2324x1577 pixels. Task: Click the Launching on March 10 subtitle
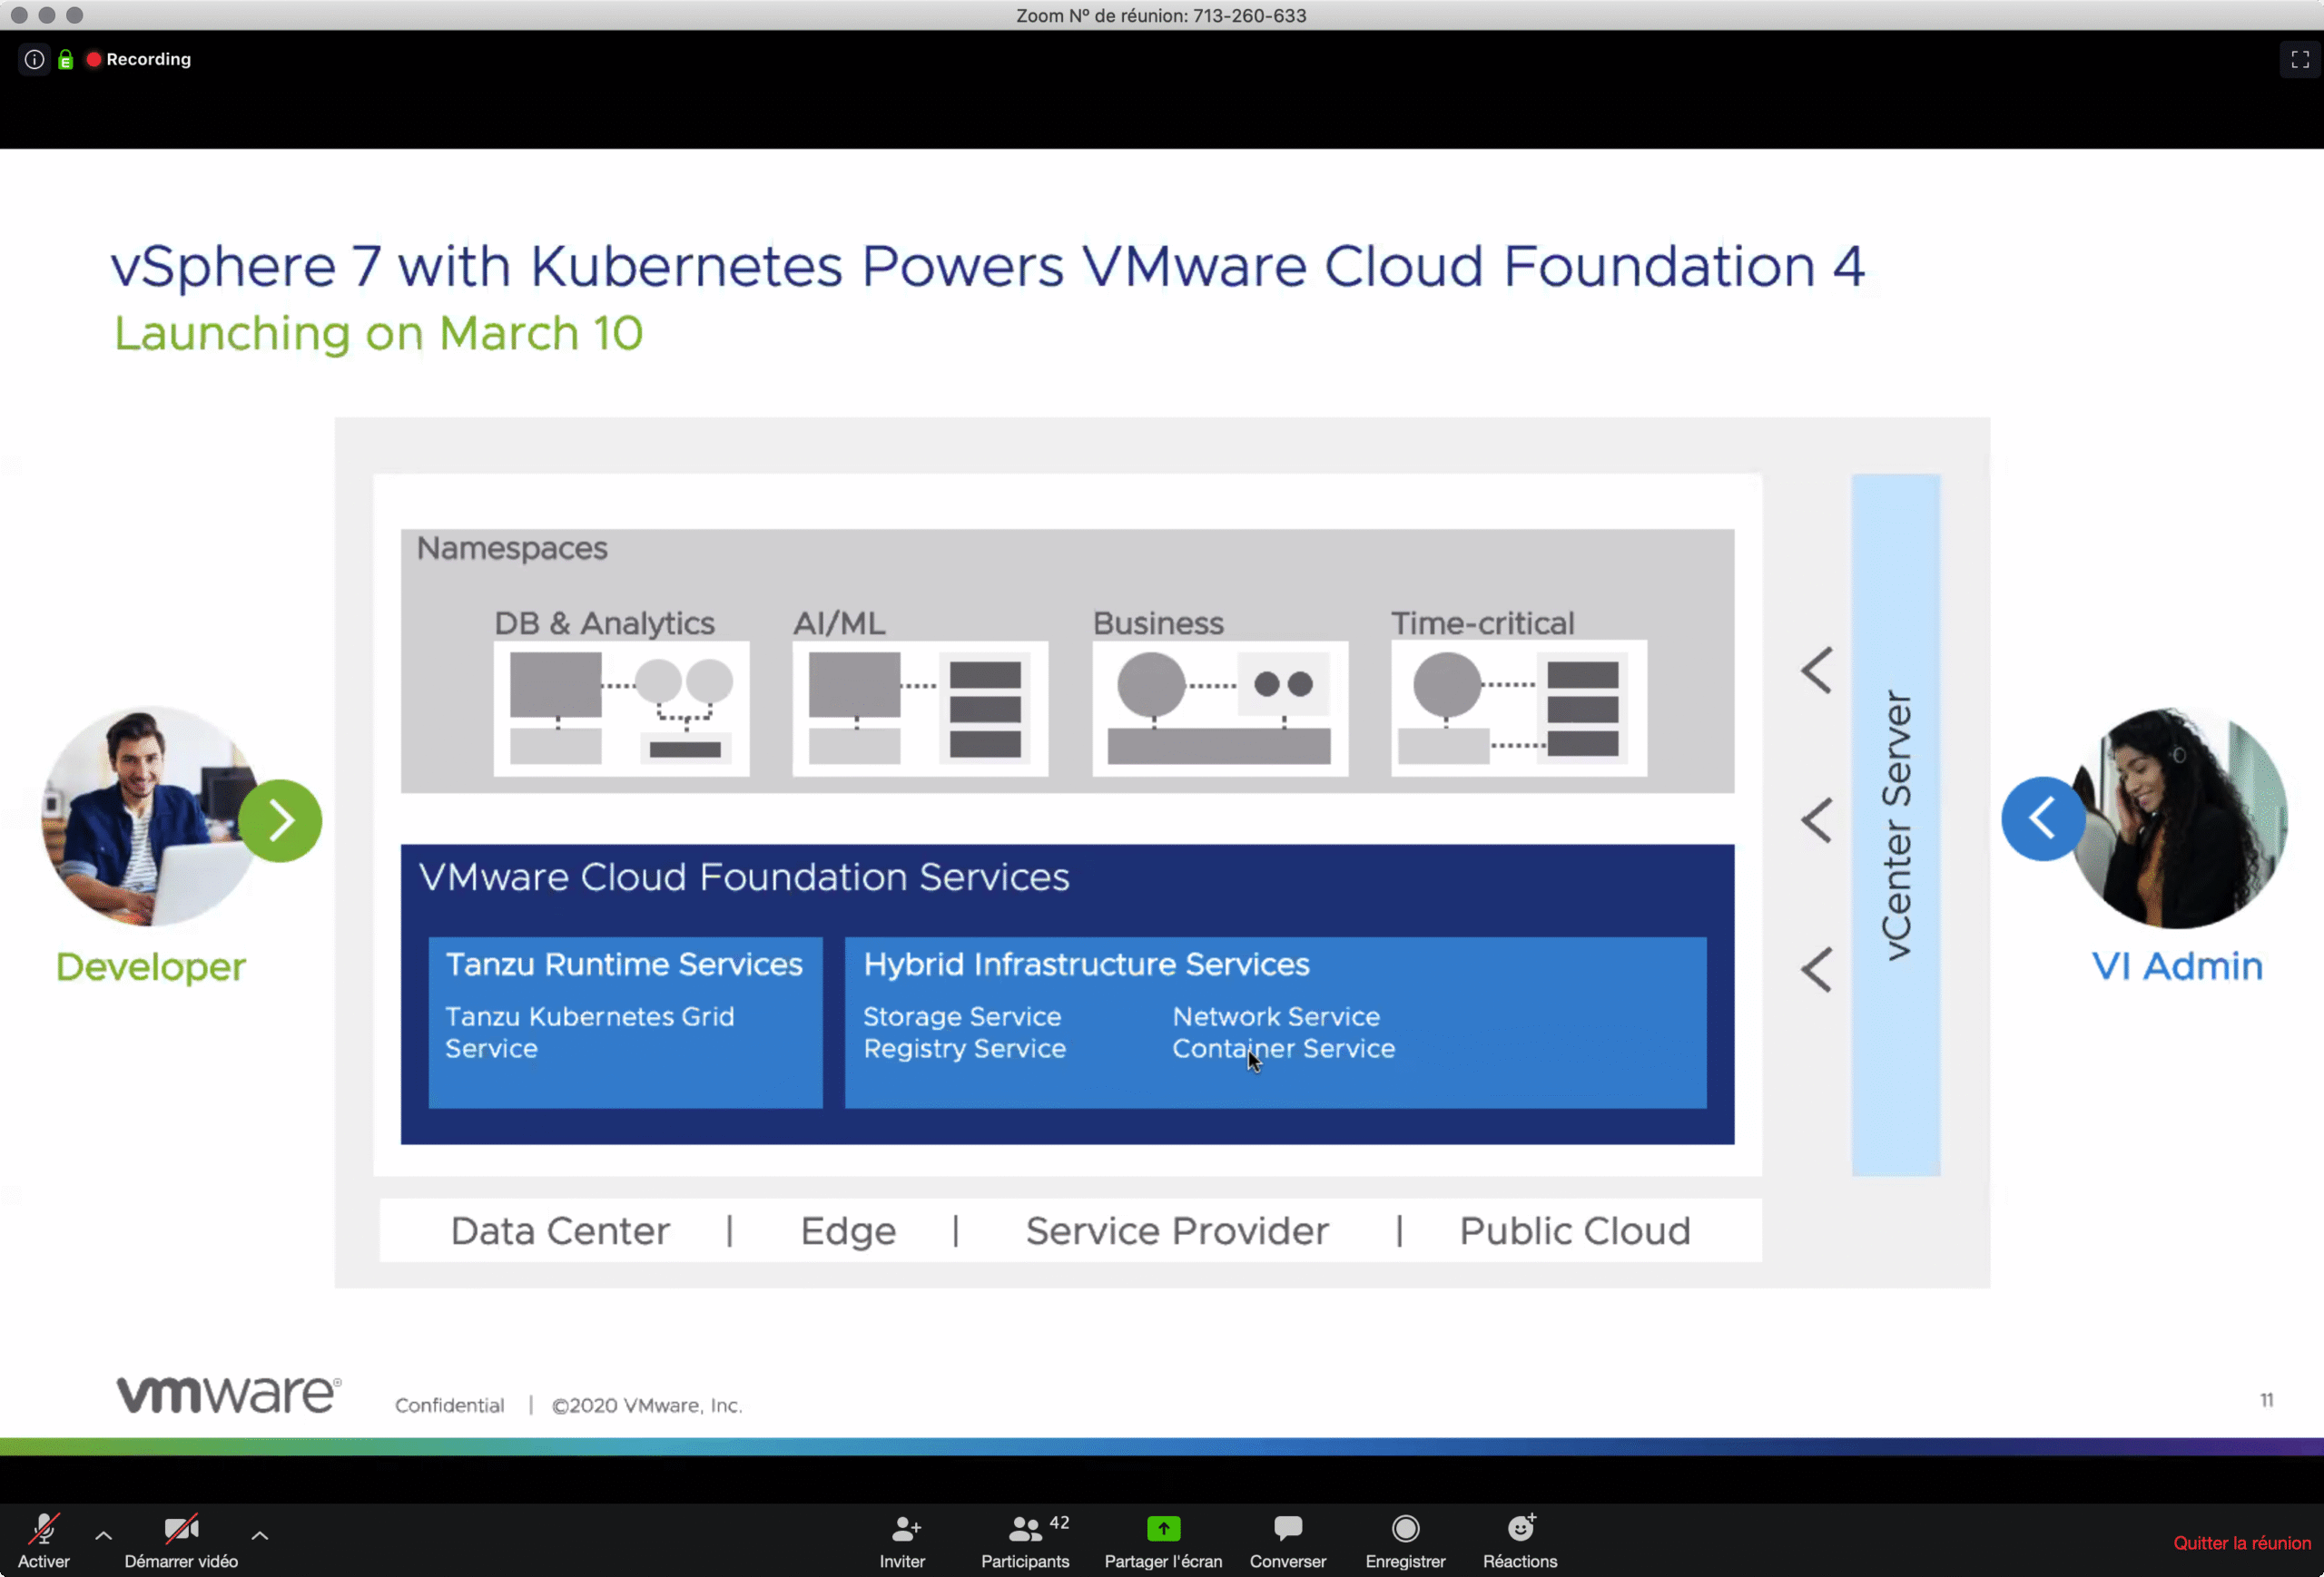pyautogui.click(x=378, y=333)
